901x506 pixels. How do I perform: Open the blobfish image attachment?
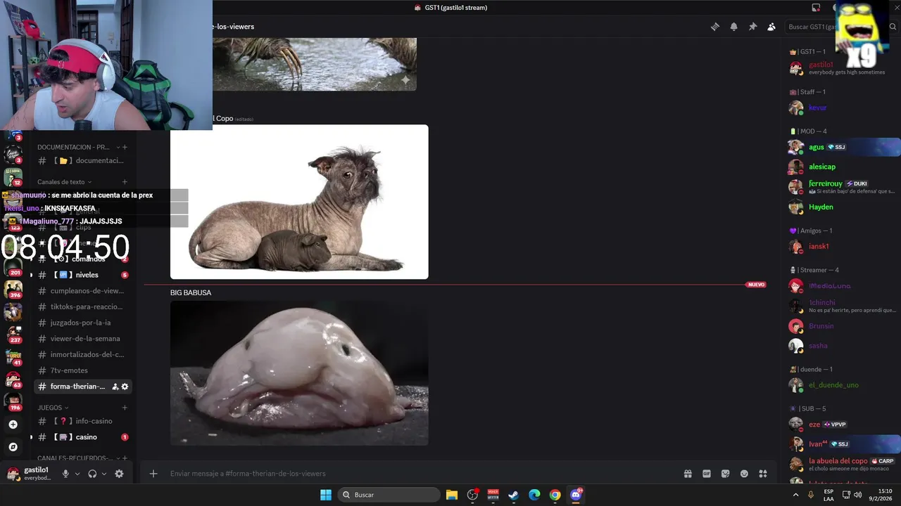coord(299,373)
